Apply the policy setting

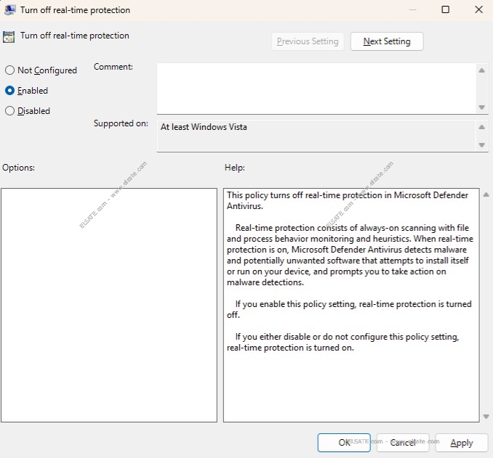tap(462, 443)
